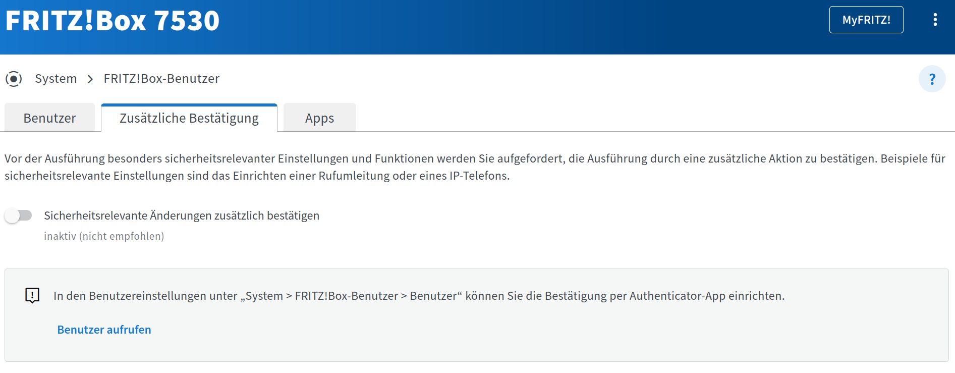Click the FRITZ!Box-Benutzer breadcrumb
This screenshot has height=373, width=955.
161,79
